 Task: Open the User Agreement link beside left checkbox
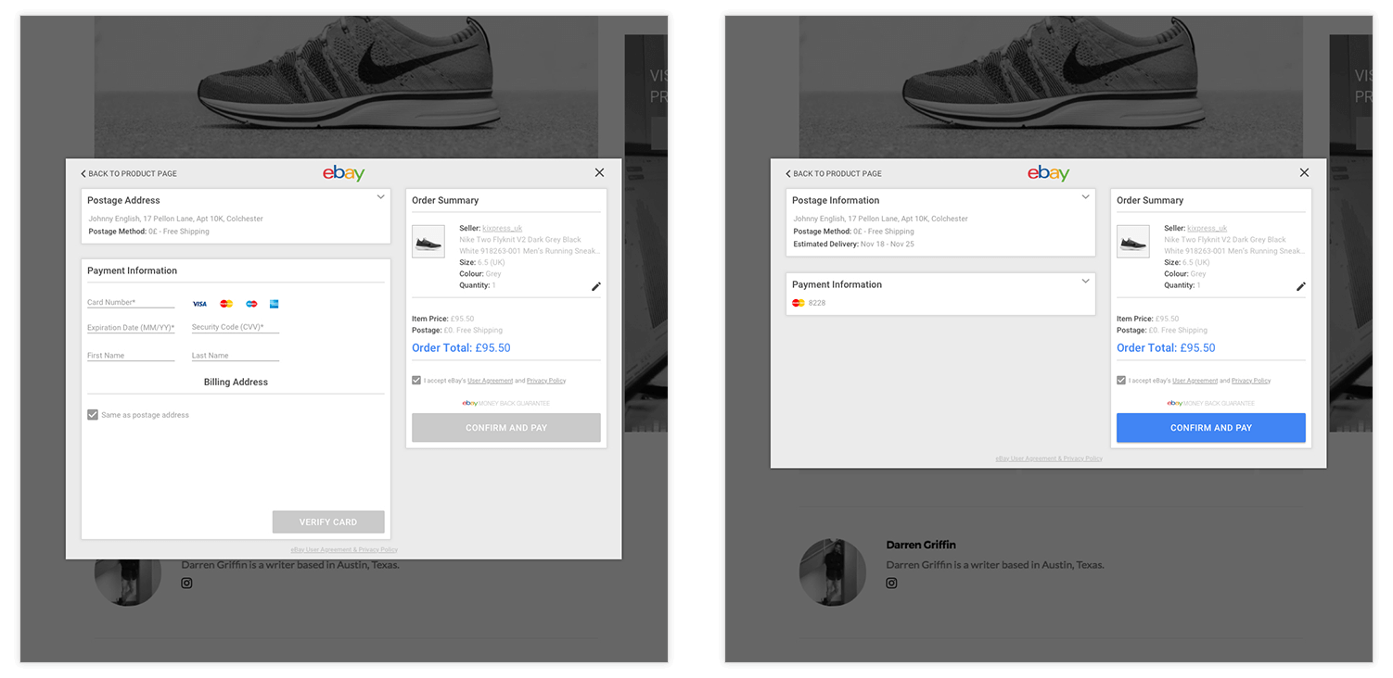[490, 381]
